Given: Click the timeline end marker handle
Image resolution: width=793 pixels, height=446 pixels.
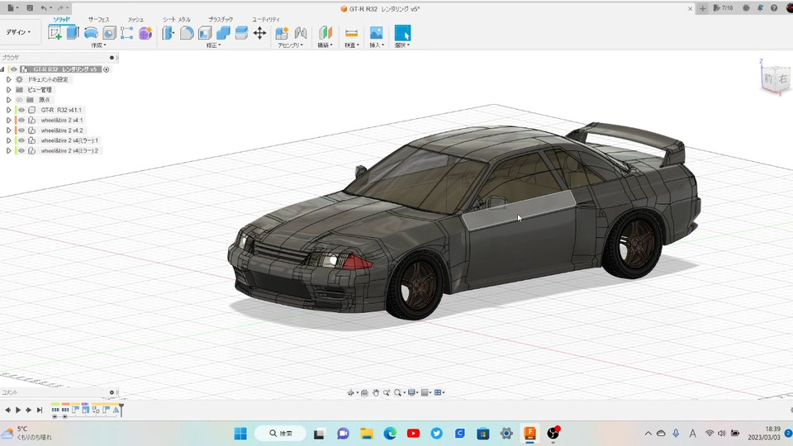Looking at the screenshot, I should (x=121, y=410).
